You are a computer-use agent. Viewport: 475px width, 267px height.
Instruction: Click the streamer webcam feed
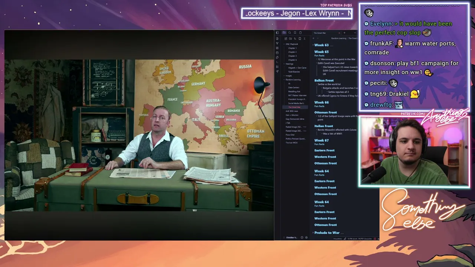point(414,151)
